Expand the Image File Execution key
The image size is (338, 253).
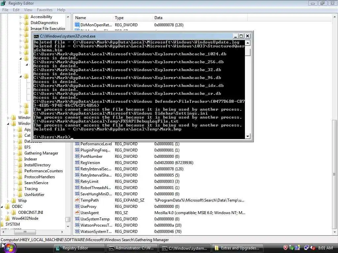click(x=20, y=29)
